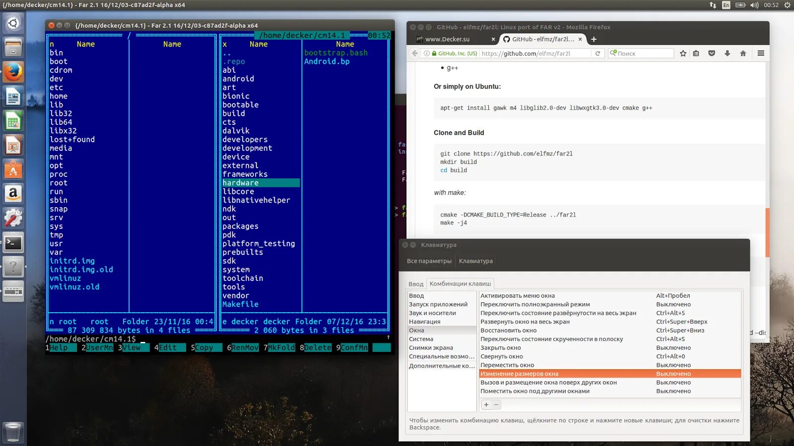Viewport: 794px width, 446px height.
Task: Select the 'Снимки экрана' shortcut category
Action: (x=442, y=348)
